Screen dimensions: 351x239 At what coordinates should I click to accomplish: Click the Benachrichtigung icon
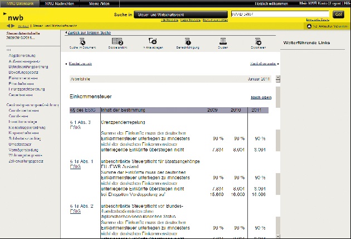click(x=188, y=41)
